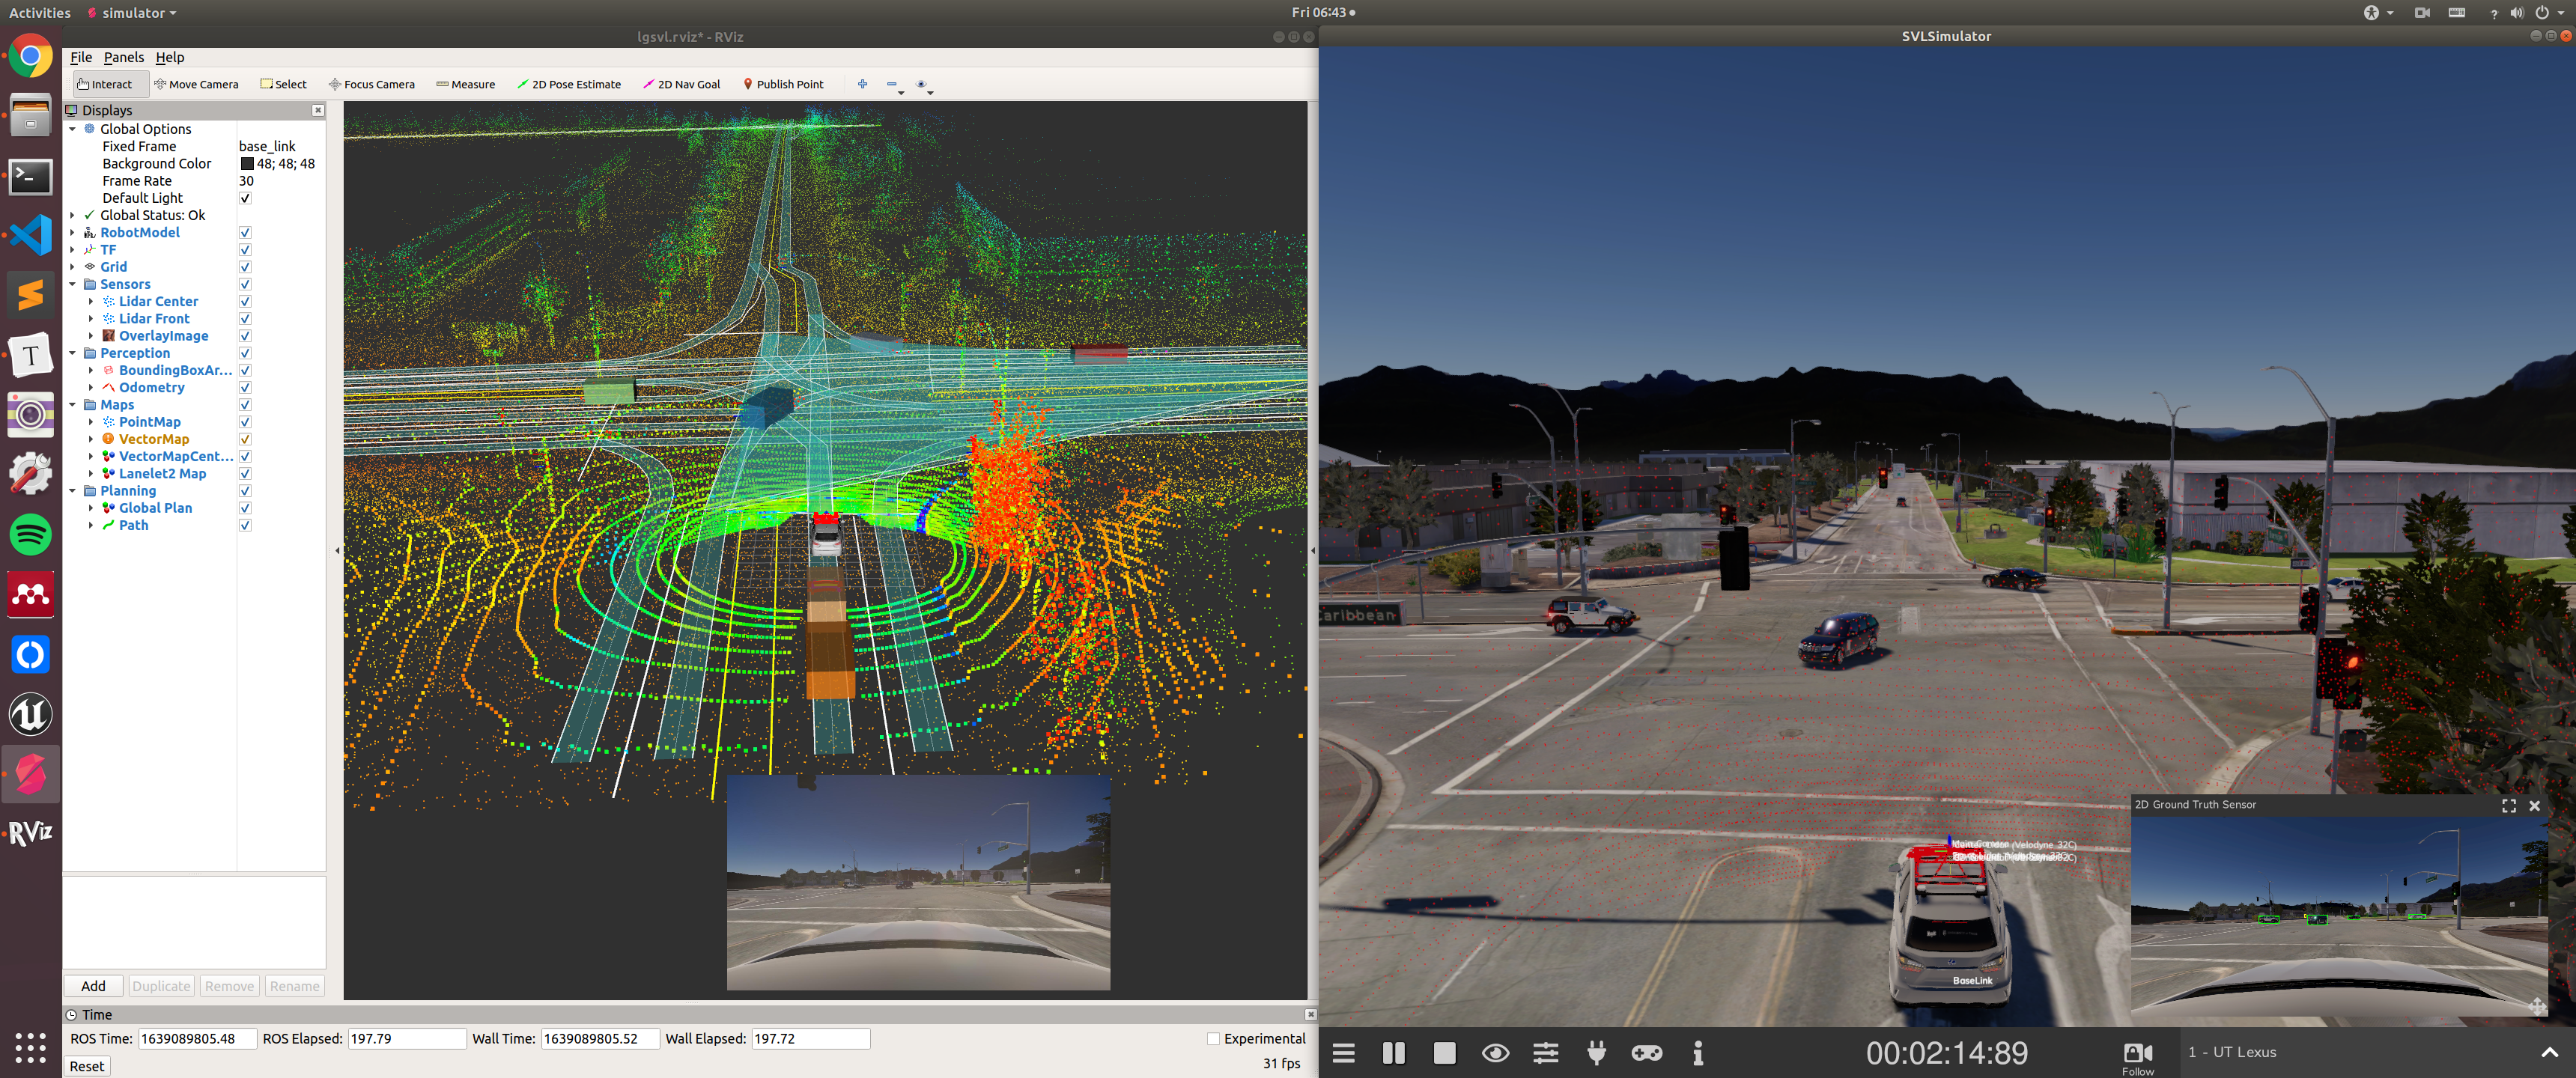Expand the Sensors display group
Image resolution: width=2576 pixels, height=1078 pixels.
(73, 284)
